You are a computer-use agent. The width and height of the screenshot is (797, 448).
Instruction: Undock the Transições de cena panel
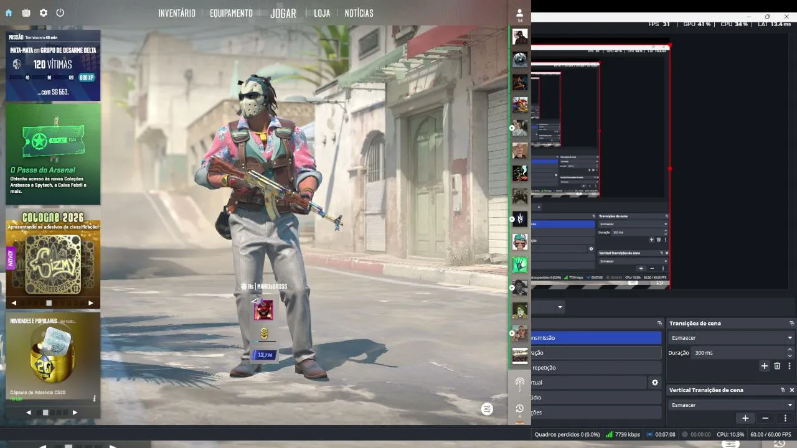pyautogui.click(x=792, y=323)
